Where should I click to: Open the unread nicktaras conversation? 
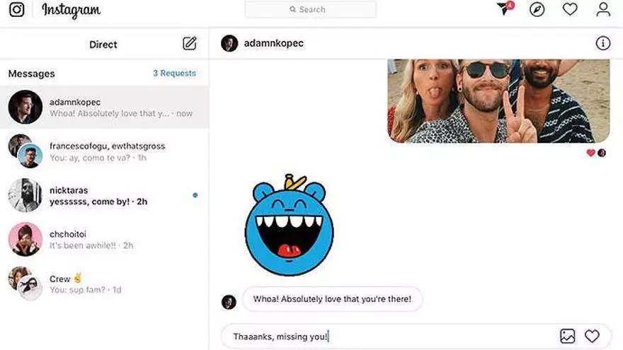point(105,195)
